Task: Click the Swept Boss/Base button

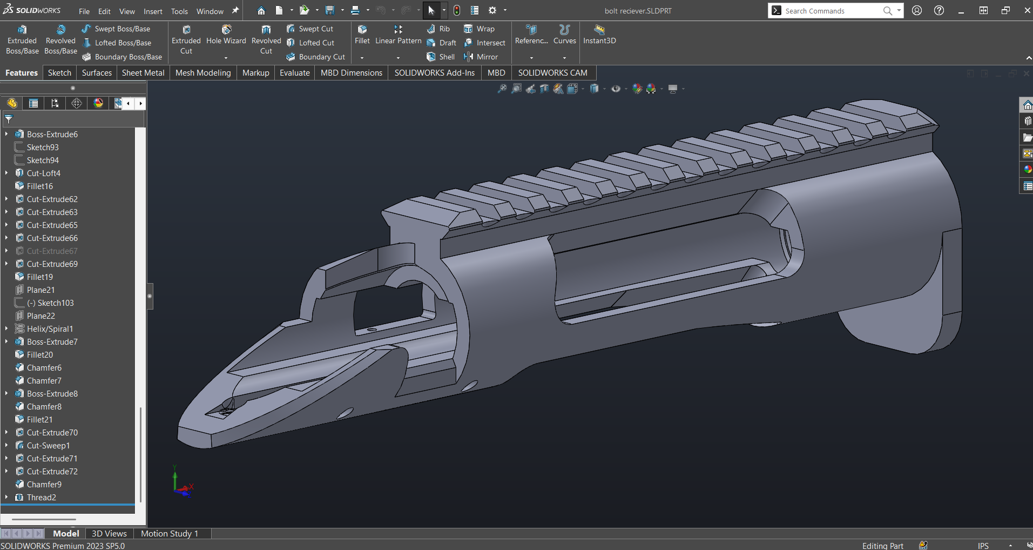Action: pyautogui.click(x=116, y=29)
